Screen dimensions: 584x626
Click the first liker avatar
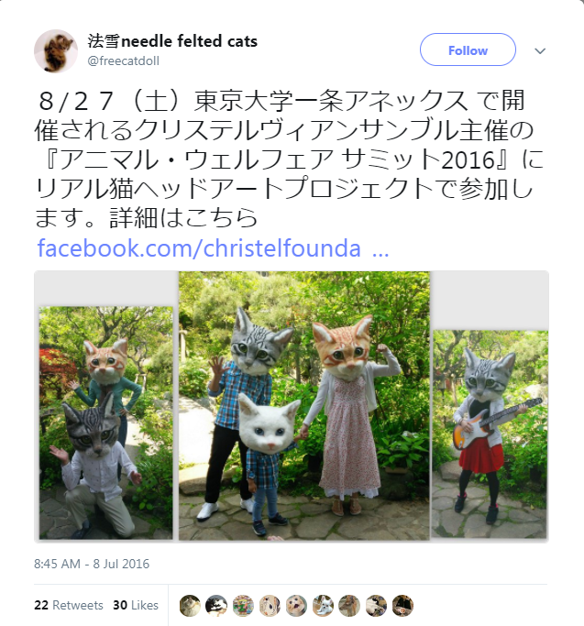190,606
